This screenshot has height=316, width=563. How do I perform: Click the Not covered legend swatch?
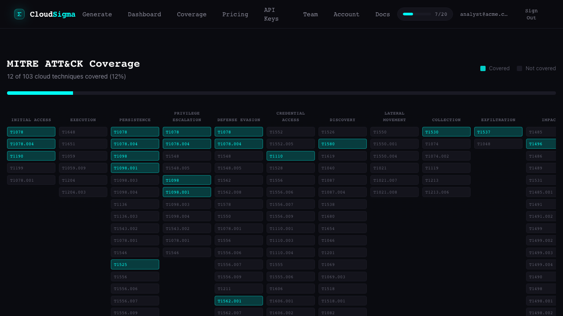[x=519, y=68]
